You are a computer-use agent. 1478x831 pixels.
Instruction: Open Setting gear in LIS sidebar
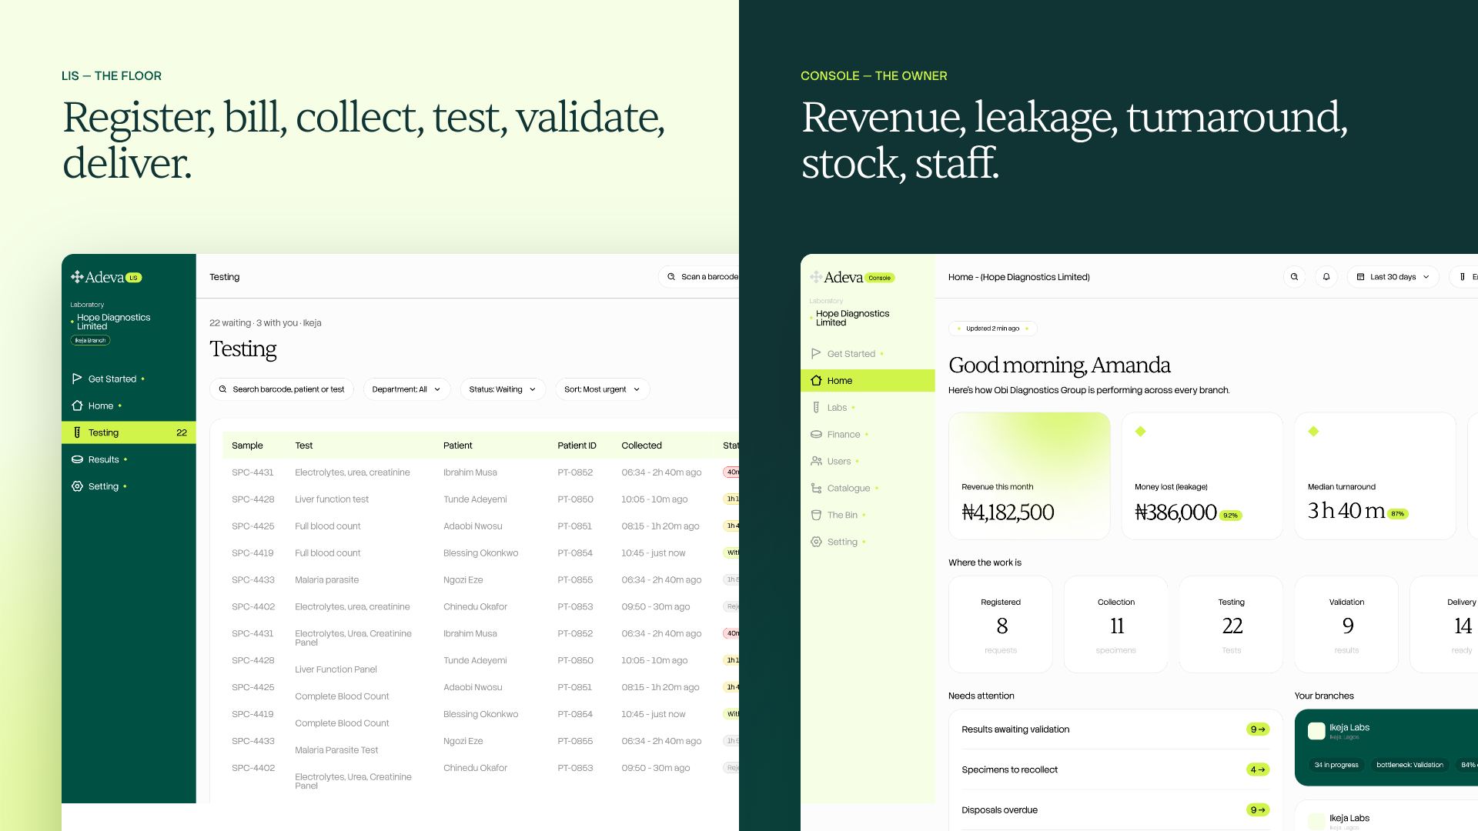[x=77, y=486]
